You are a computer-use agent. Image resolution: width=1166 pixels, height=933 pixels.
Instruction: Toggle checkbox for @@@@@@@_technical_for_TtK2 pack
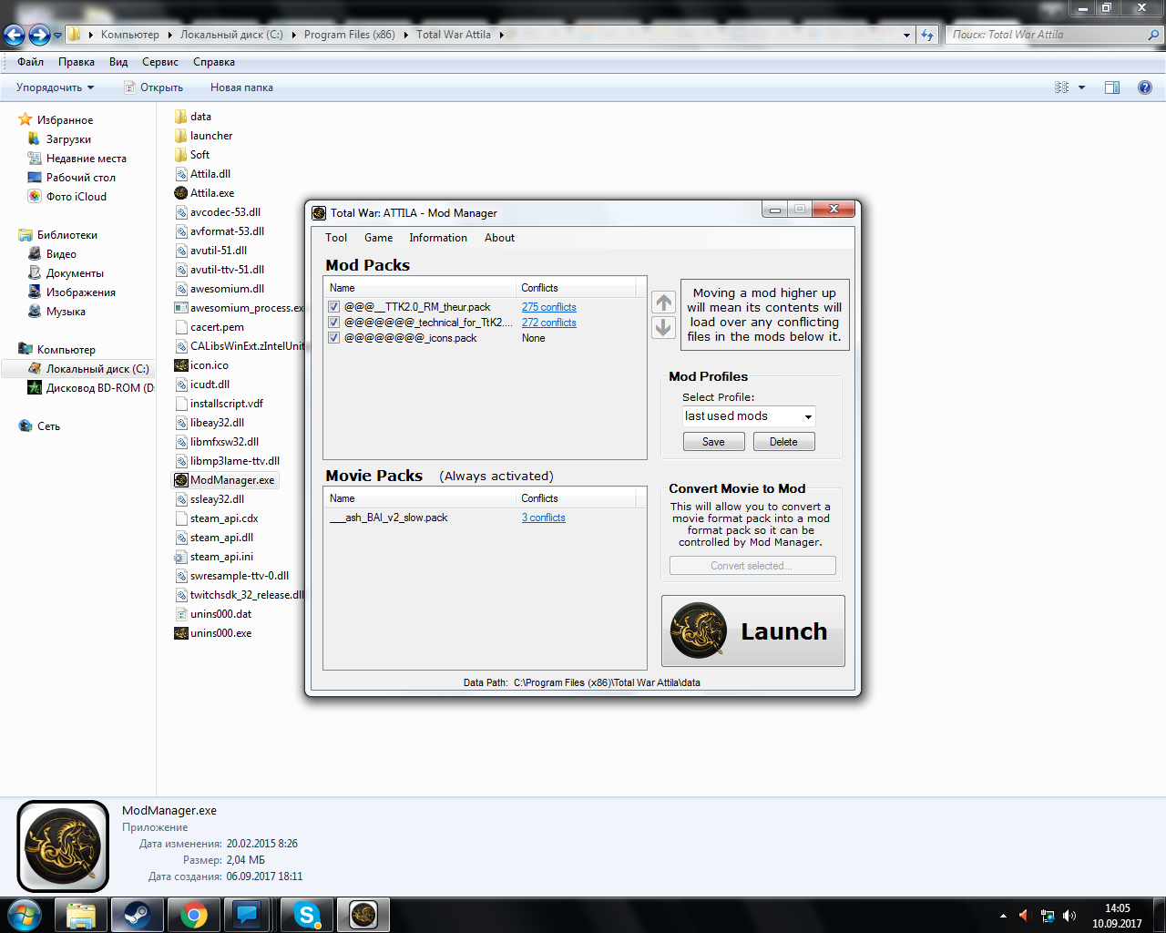(x=334, y=323)
